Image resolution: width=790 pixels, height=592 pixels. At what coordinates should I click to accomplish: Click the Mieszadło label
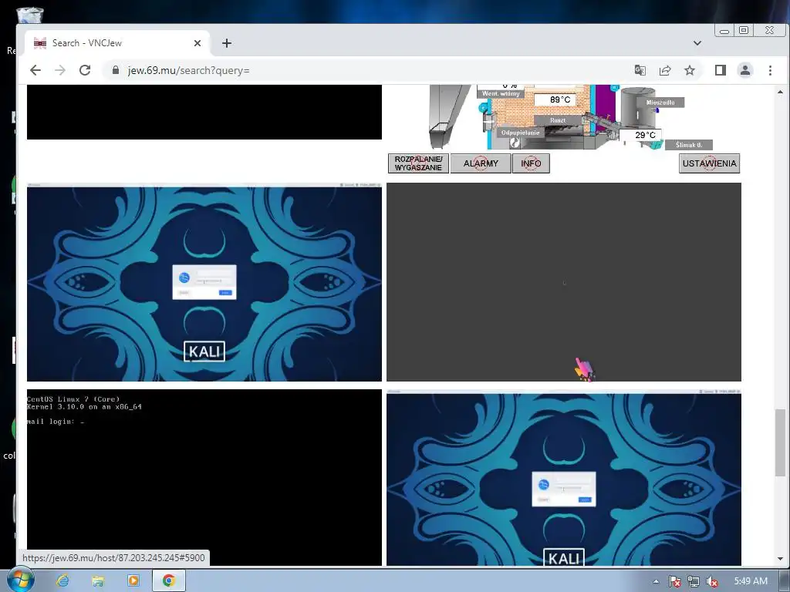point(660,103)
